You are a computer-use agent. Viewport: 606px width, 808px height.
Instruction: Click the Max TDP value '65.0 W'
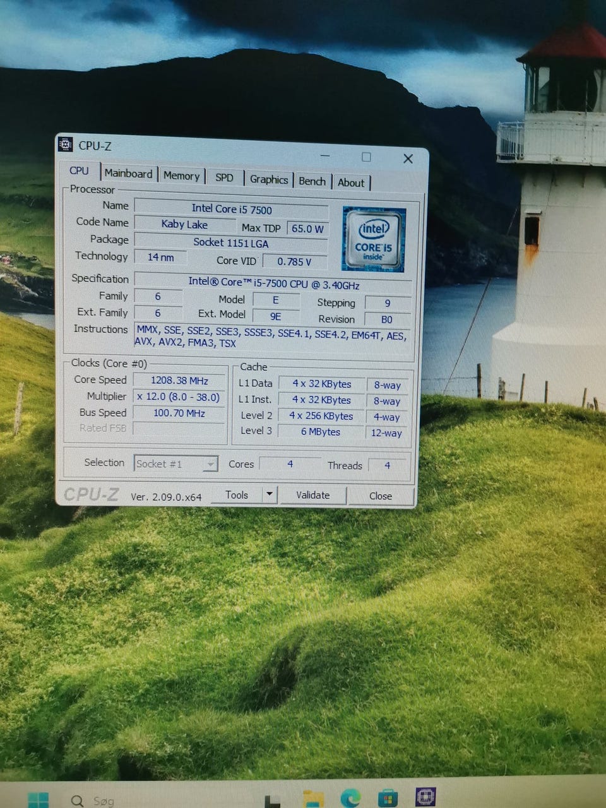[x=307, y=229]
